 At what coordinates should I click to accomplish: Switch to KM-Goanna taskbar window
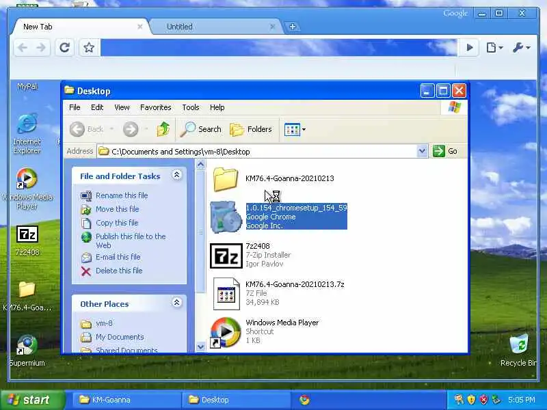(x=126, y=400)
